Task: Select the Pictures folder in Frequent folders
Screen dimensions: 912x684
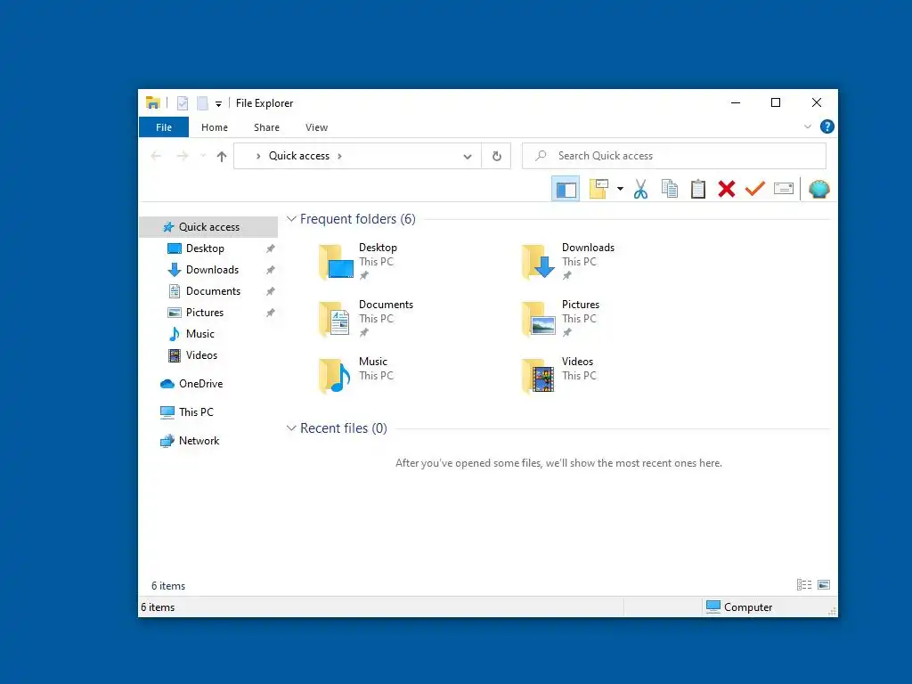Action: [x=561, y=319]
